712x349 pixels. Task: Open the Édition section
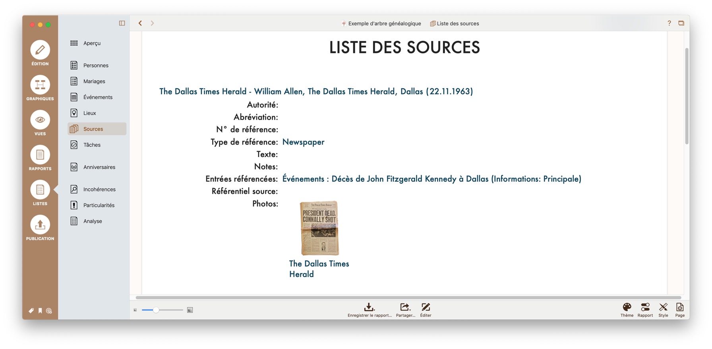40,53
